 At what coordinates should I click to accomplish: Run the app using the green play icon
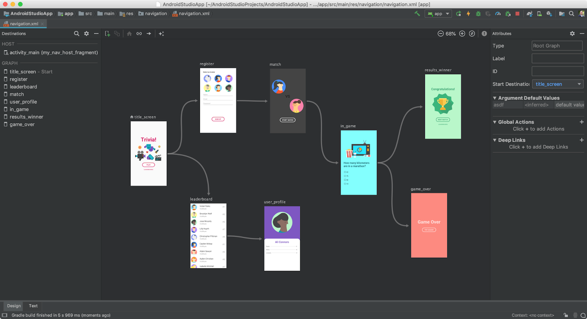point(458,14)
